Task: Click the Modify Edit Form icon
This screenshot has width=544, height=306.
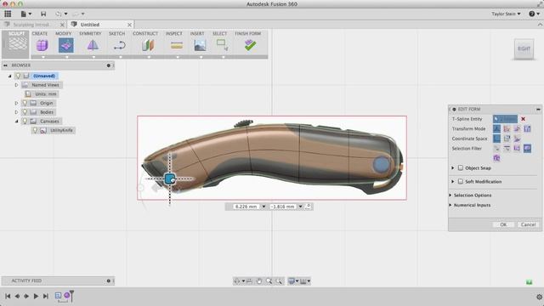Action: pos(66,45)
